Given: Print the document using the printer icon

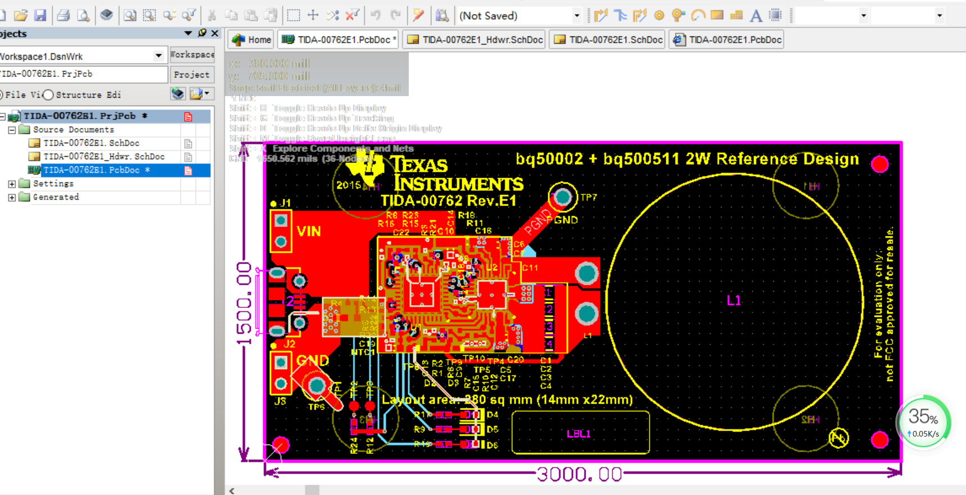Looking at the screenshot, I should tap(63, 15).
